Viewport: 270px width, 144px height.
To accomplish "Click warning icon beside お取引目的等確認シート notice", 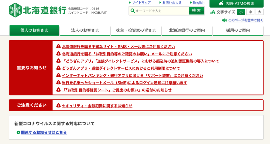I will (x=58, y=90).
